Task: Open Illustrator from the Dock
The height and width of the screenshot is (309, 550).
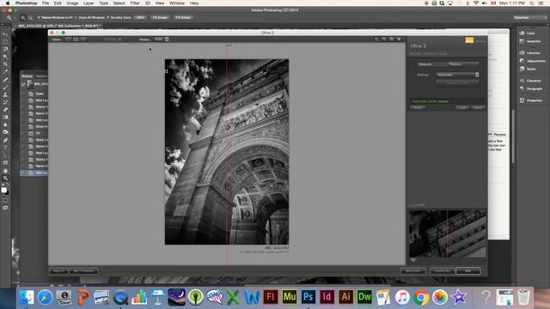Action: (345, 297)
